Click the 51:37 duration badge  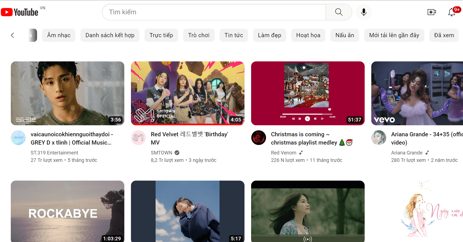[354, 120]
